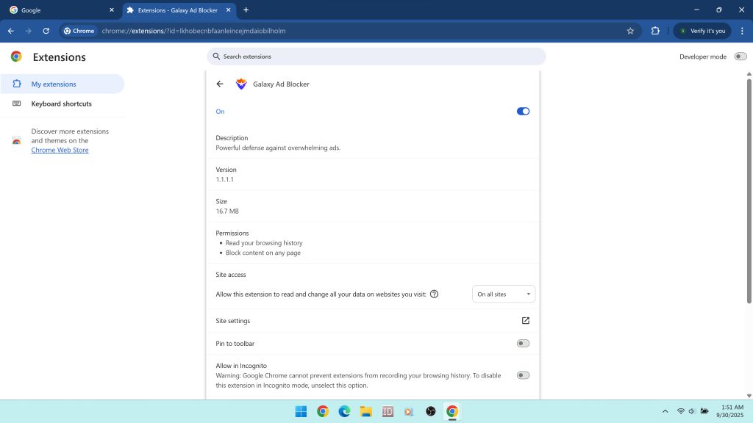Viewport: 753px width, 423px height.
Task: Turn off the Galaxy Ad Blocker On switch
Action: pyautogui.click(x=523, y=111)
